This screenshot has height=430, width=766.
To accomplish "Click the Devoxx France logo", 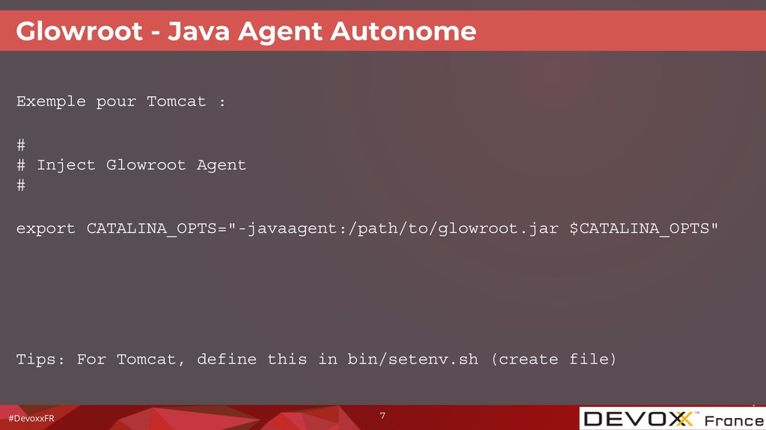I will (x=672, y=418).
